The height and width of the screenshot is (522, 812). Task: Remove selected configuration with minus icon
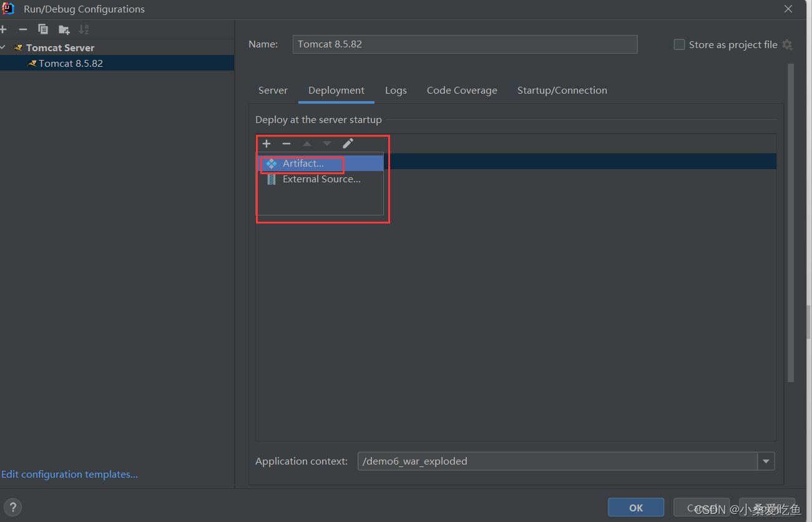[x=23, y=29]
